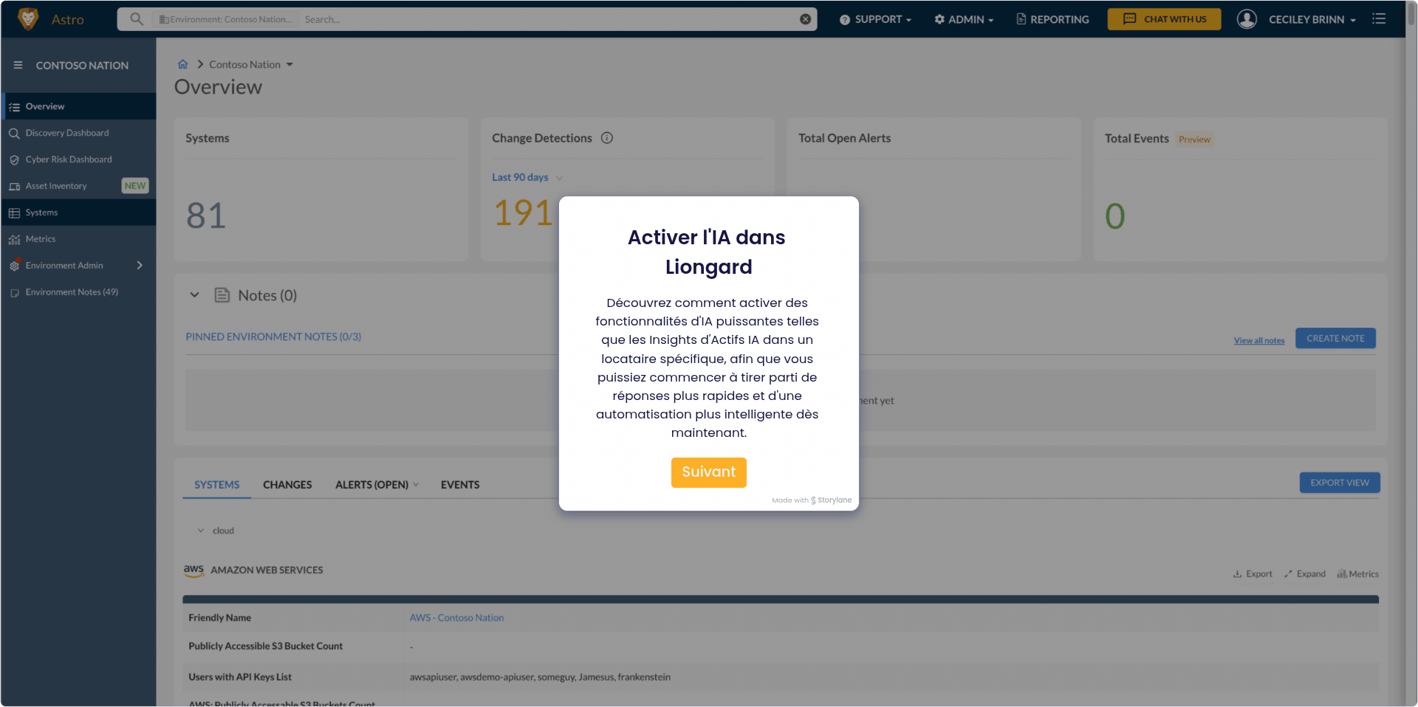The image size is (1418, 707).
Task: Click the Chat With Us button
Action: click(x=1164, y=19)
